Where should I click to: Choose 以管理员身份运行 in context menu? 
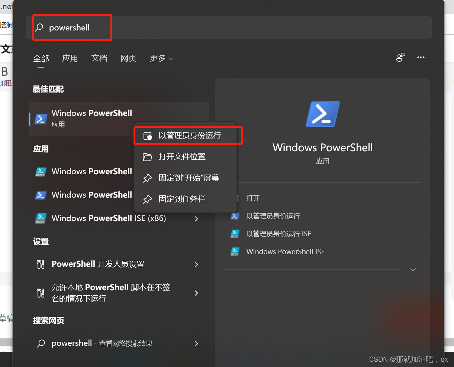(185, 136)
